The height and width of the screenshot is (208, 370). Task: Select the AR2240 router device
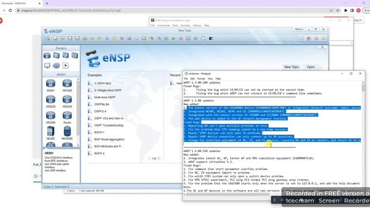(x=67, y=102)
